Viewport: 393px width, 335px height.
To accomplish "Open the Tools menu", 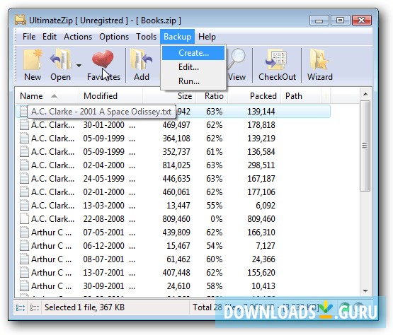I will pyautogui.click(x=146, y=37).
